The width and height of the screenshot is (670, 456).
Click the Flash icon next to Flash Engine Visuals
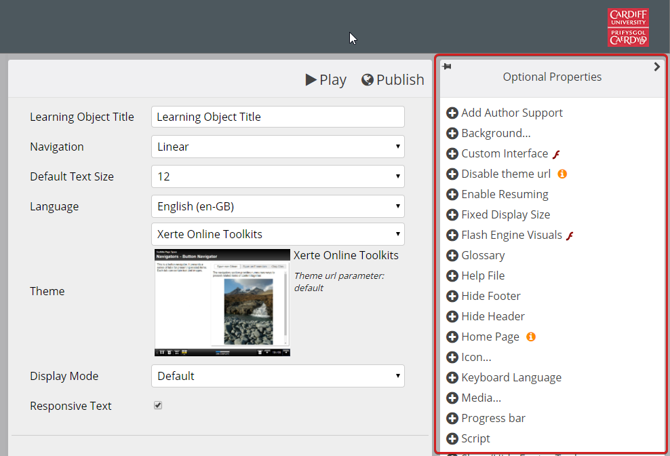570,235
